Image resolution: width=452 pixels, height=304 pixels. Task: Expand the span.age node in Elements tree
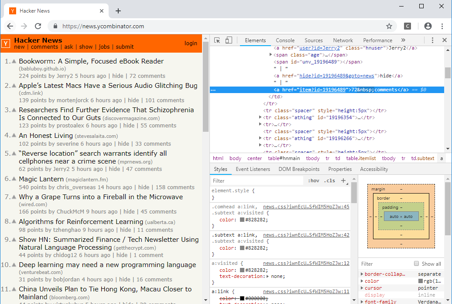[271, 55]
